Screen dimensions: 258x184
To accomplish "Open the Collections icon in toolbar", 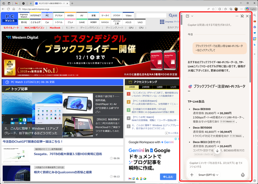I will [231, 9].
